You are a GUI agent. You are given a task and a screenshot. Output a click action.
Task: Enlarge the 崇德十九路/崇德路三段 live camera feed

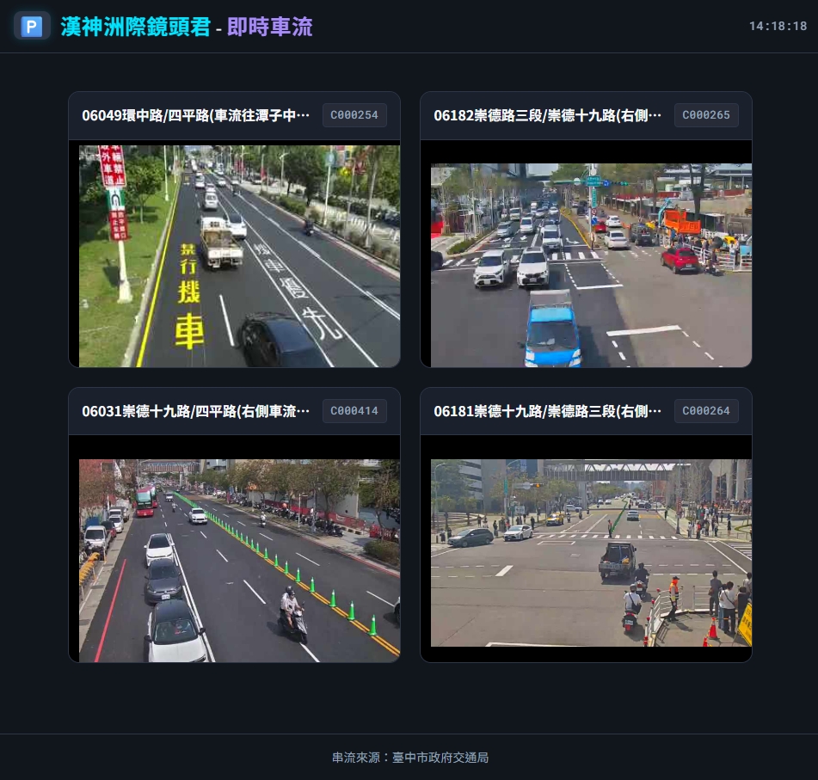[x=591, y=552]
